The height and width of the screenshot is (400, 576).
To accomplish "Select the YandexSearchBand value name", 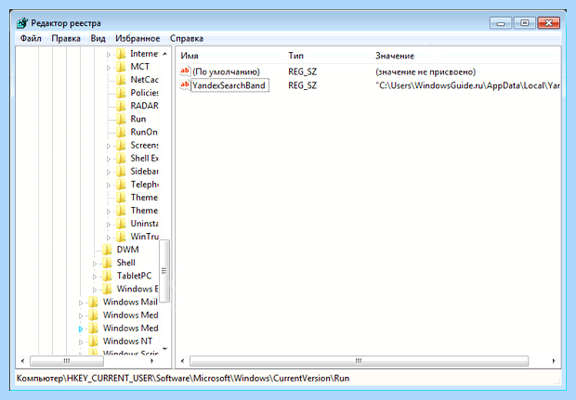I will tap(229, 85).
